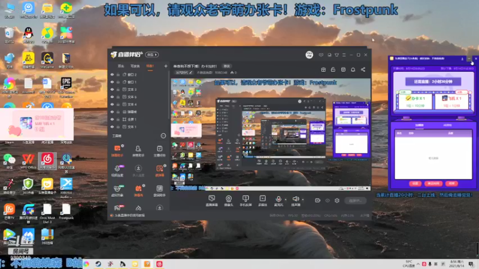Screen dimensions: 479x269
Task: Select the 办卡 X 1 reward card
Action: pos(415,101)
